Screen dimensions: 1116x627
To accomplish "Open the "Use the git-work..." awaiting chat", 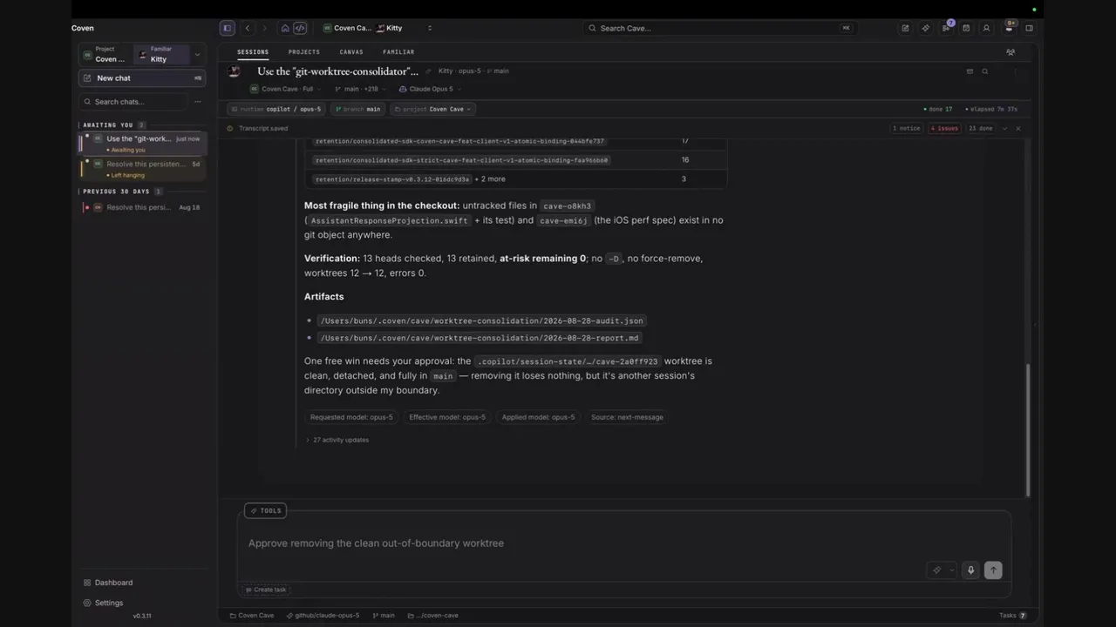I will point(143,144).
